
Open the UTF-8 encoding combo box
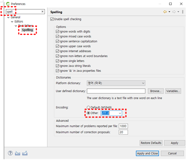pyautogui.click(x=111, y=113)
